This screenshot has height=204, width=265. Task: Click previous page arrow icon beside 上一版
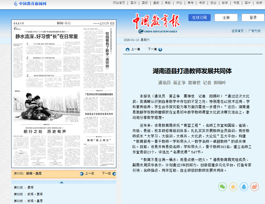click(x=82, y=174)
